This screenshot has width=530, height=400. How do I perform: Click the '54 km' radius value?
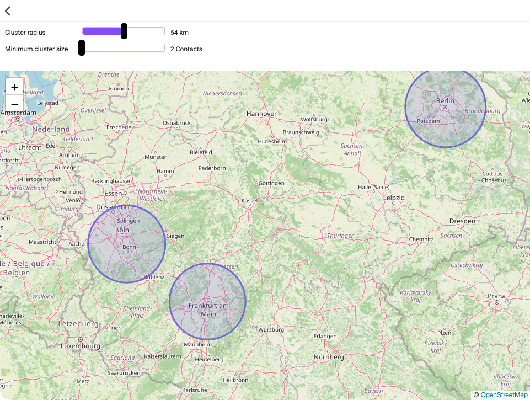coord(179,33)
